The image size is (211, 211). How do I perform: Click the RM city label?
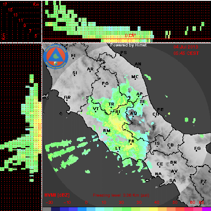point(107,131)
